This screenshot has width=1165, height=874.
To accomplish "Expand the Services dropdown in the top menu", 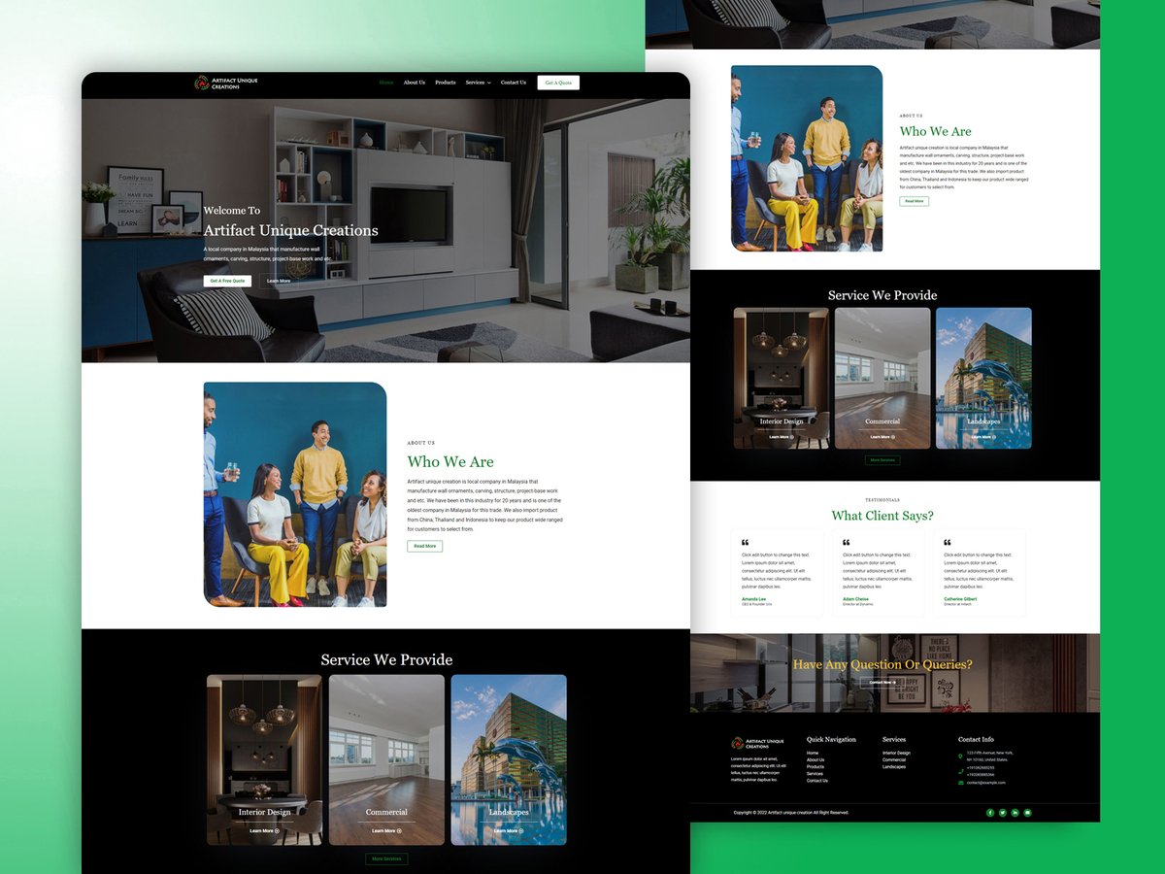I will 478,83.
